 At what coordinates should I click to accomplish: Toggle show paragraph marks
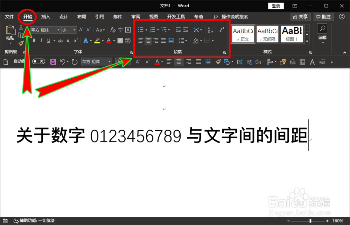click(x=220, y=30)
